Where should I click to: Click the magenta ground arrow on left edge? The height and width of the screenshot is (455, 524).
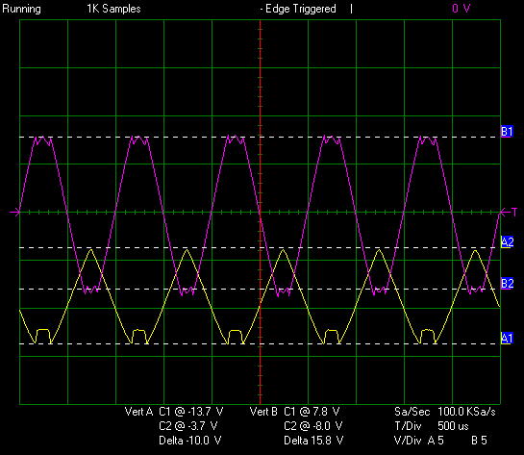click(14, 212)
